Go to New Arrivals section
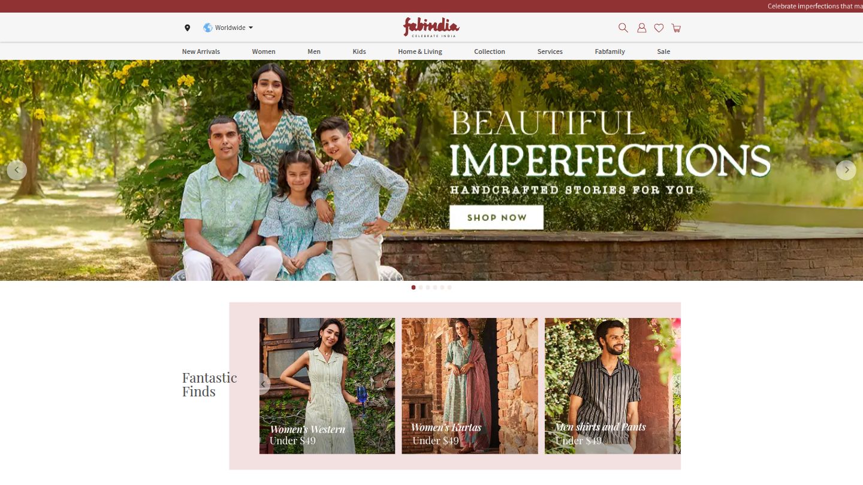863x485 pixels. point(201,51)
